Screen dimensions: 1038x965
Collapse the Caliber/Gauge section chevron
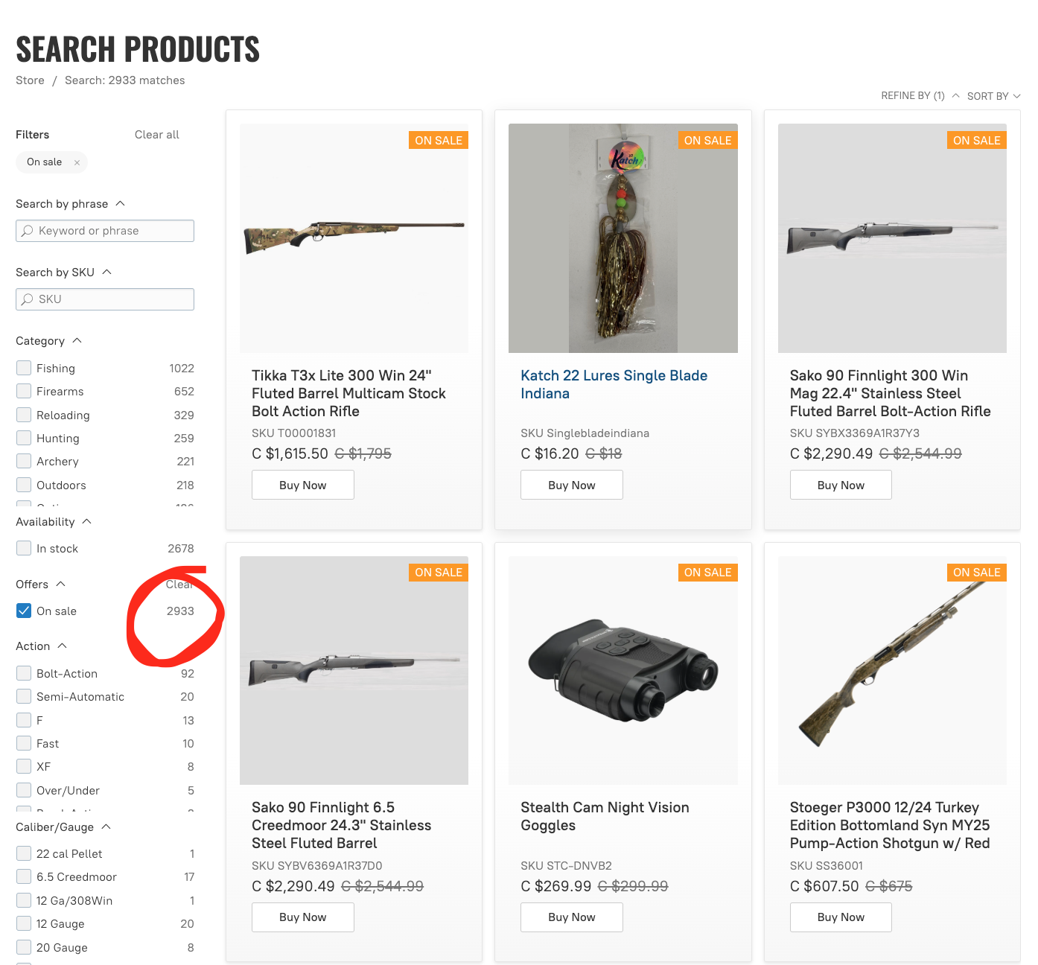pyautogui.click(x=106, y=827)
